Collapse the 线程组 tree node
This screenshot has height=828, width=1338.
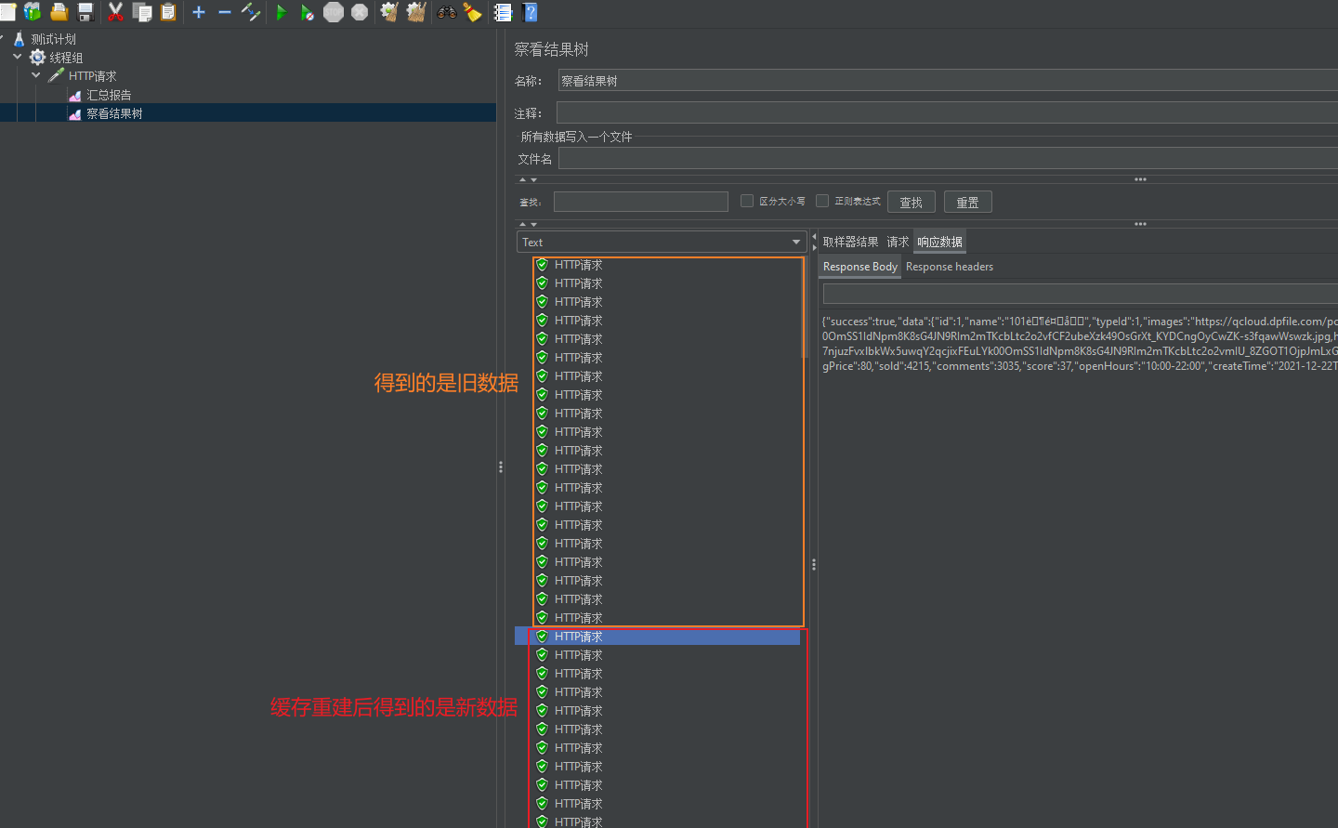pyautogui.click(x=18, y=57)
